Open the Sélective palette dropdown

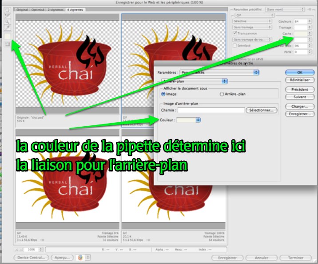pos(252,21)
